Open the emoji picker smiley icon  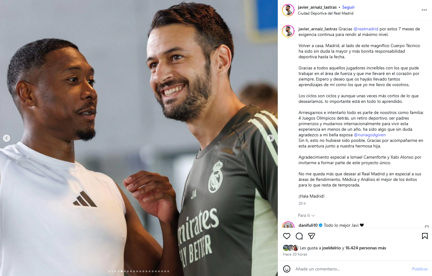pos(287,269)
